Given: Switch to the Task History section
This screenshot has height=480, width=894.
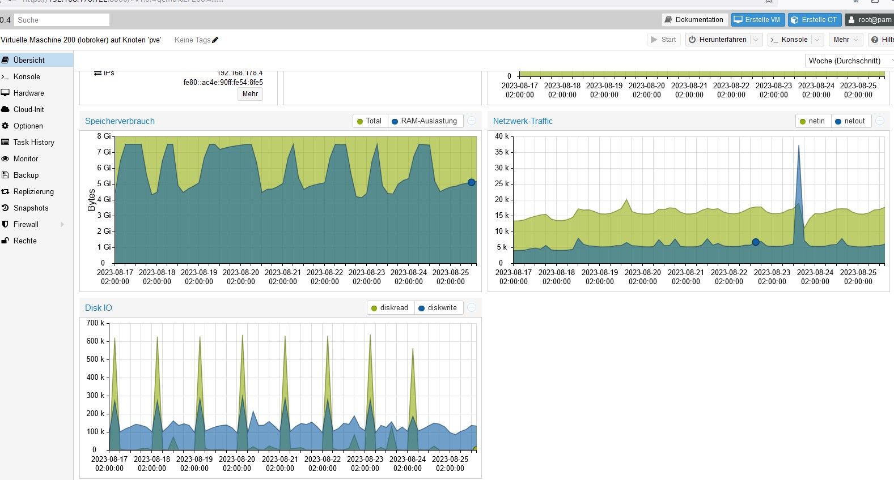Looking at the screenshot, I should click(33, 143).
